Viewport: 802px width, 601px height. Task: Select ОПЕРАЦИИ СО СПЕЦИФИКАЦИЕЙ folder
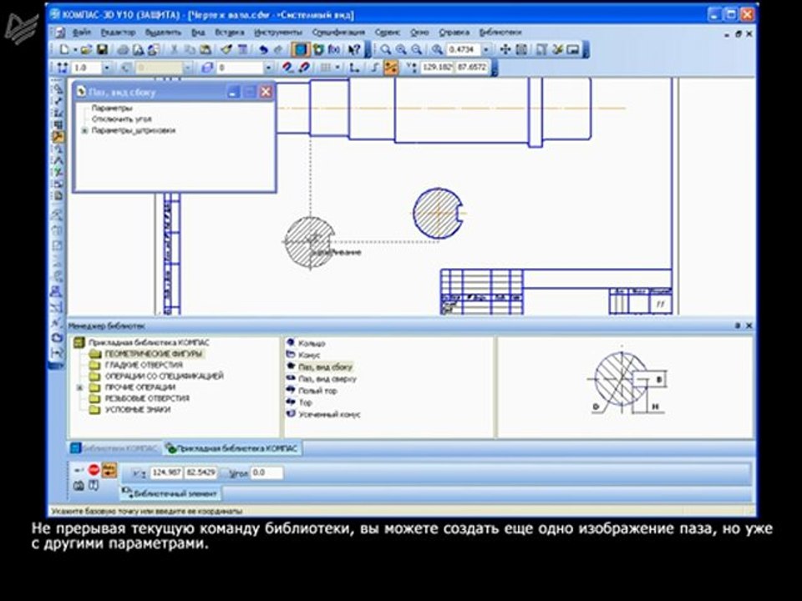coord(165,376)
